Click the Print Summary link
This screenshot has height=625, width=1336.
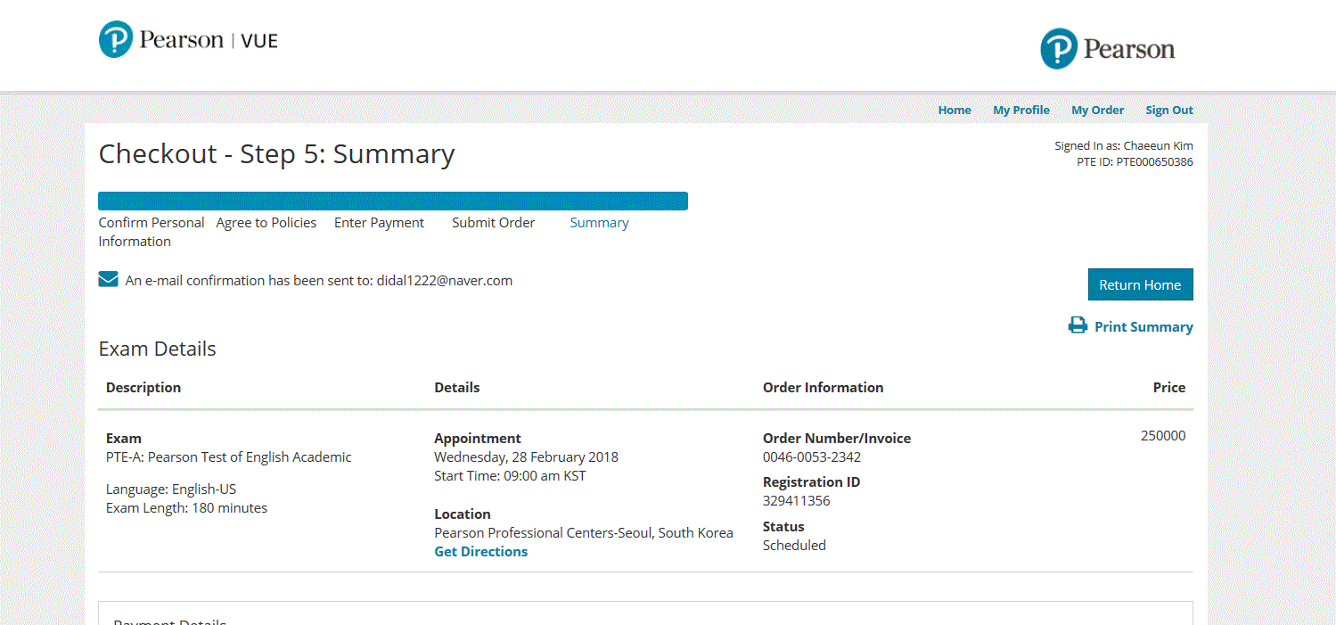pos(1143,326)
